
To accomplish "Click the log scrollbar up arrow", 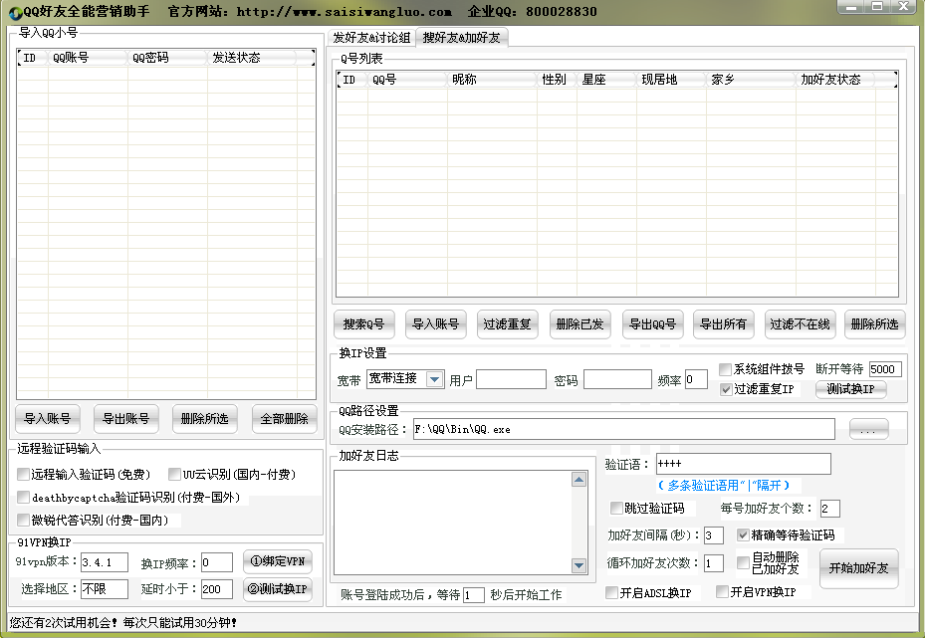I will pos(578,480).
